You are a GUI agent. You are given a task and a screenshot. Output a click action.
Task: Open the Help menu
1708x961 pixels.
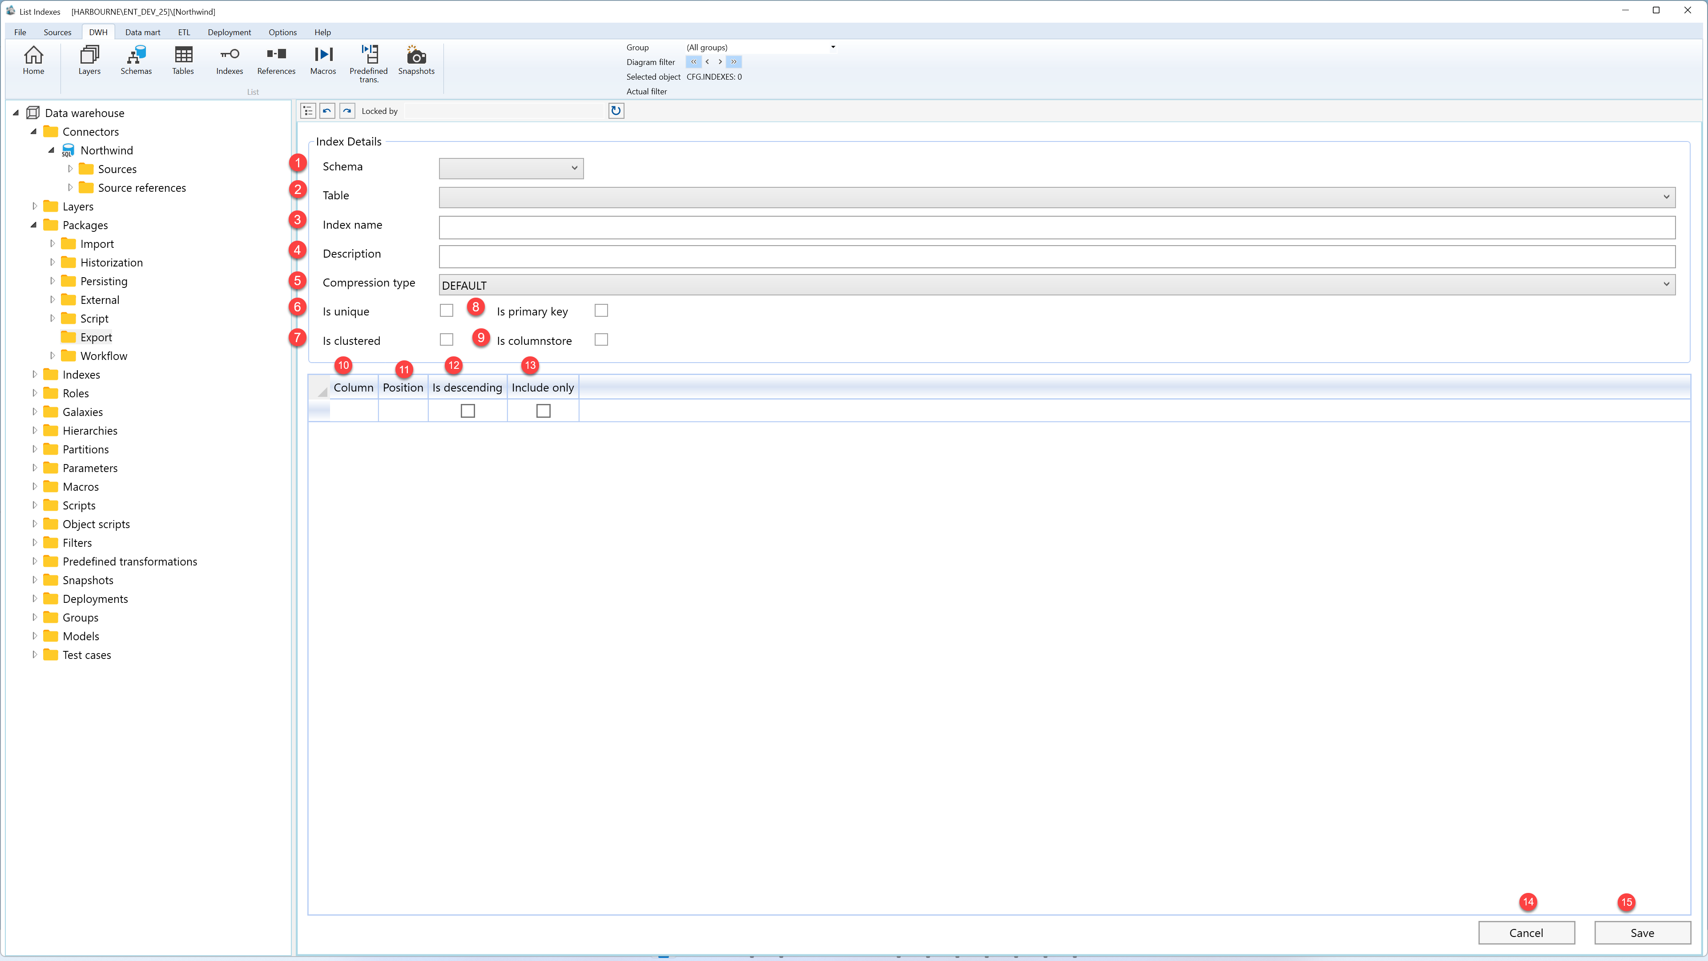coord(322,32)
